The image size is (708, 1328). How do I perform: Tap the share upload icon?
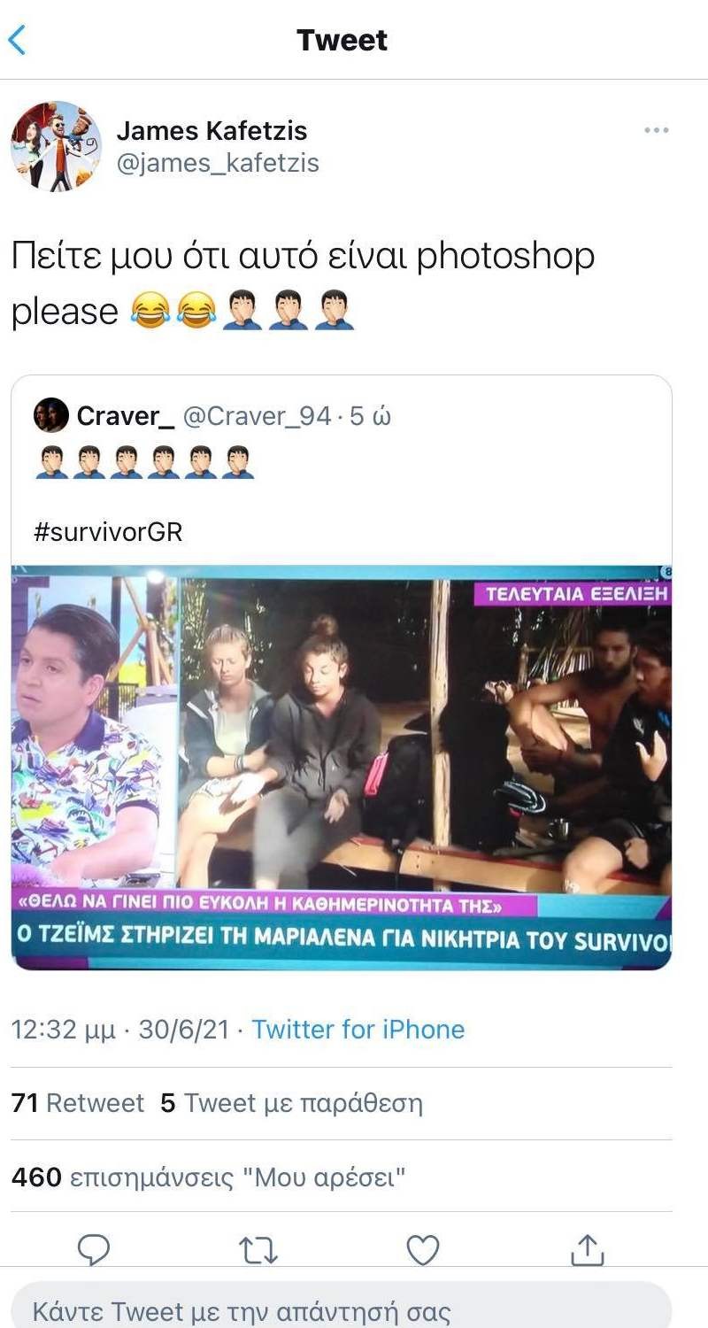tap(587, 1248)
